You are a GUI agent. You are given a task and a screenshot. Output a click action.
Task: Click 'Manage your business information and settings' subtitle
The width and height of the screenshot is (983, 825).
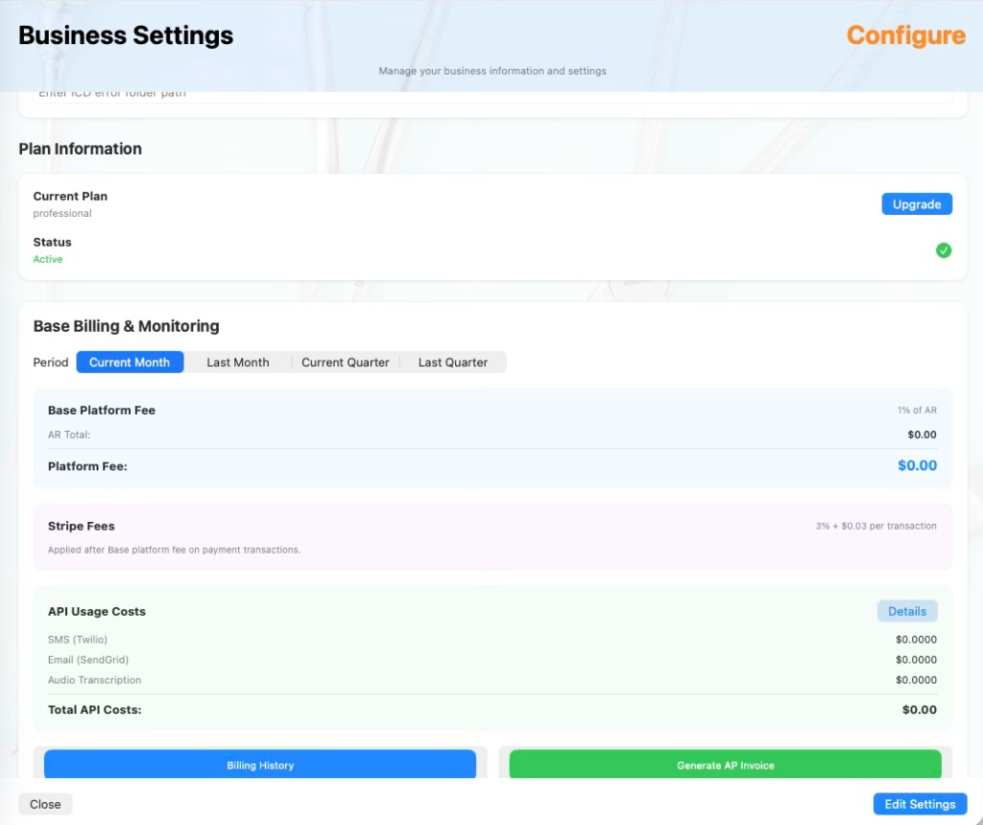click(x=492, y=71)
